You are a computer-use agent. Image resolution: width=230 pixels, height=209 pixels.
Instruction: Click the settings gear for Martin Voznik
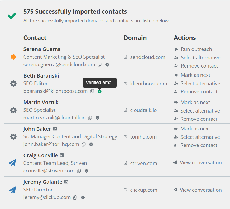coord(13,110)
